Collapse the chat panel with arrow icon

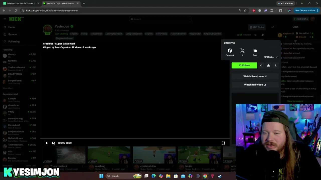(273, 27)
